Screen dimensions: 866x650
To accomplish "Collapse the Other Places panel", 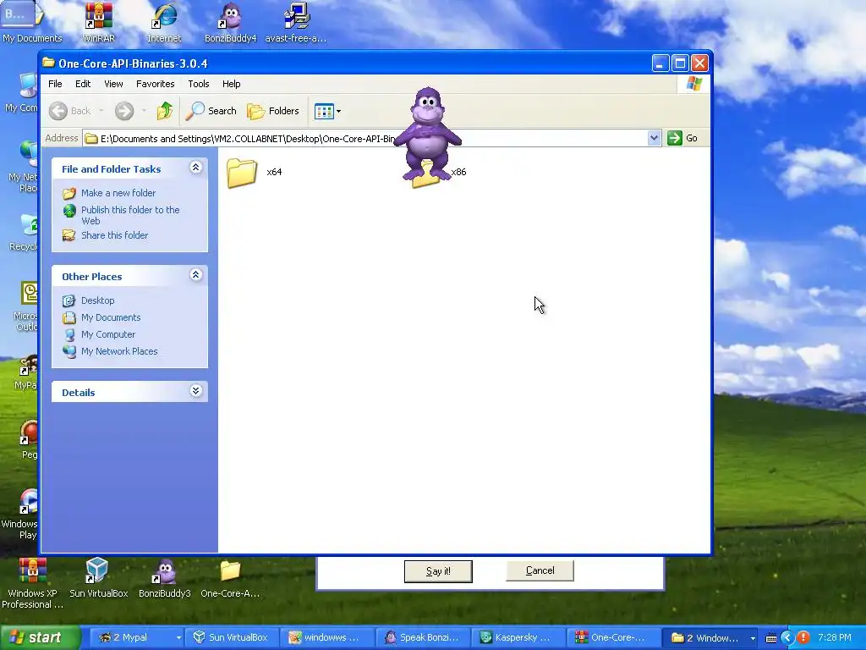I will pyautogui.click(x=195, y=275).
